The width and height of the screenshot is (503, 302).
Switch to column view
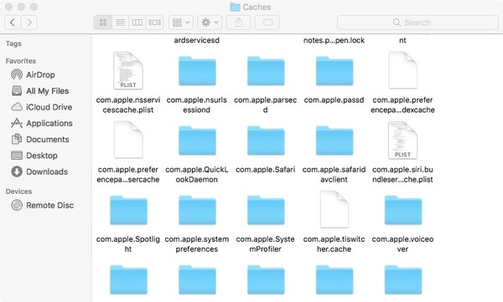pos(137,23)
